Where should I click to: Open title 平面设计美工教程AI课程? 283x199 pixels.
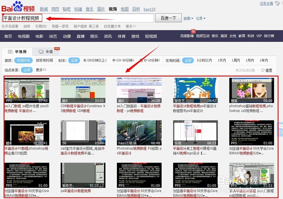pos(195,151)
